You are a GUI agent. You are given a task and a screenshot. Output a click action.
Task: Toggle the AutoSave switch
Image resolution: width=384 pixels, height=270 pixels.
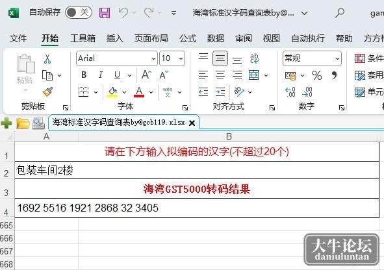[79, 12]
